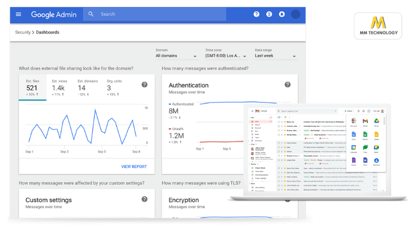Click the round icon between help and bell
This screenshot has width=413, height=233.
tap(269, 14)
